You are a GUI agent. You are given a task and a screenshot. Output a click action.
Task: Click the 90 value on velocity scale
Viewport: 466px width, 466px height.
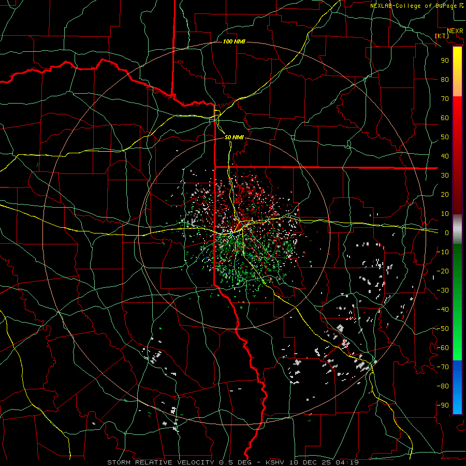(445, 61)
